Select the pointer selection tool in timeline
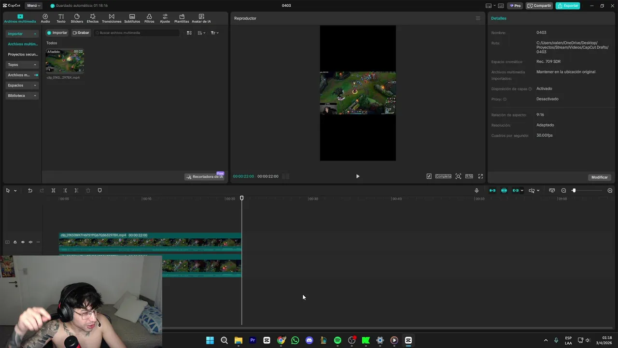 click(x=8, y=190)
